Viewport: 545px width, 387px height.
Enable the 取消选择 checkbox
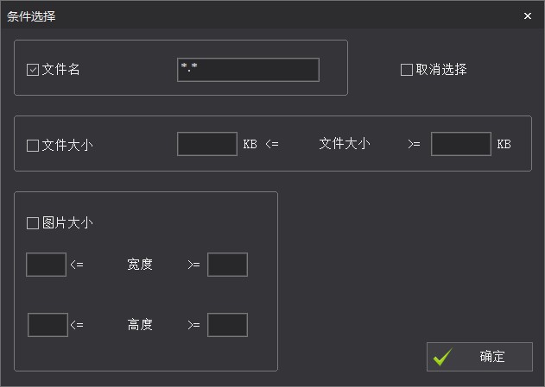point(407,71)
